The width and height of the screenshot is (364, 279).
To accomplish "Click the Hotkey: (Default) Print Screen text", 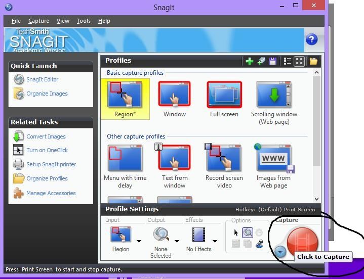I will click(x=275, y=209).
